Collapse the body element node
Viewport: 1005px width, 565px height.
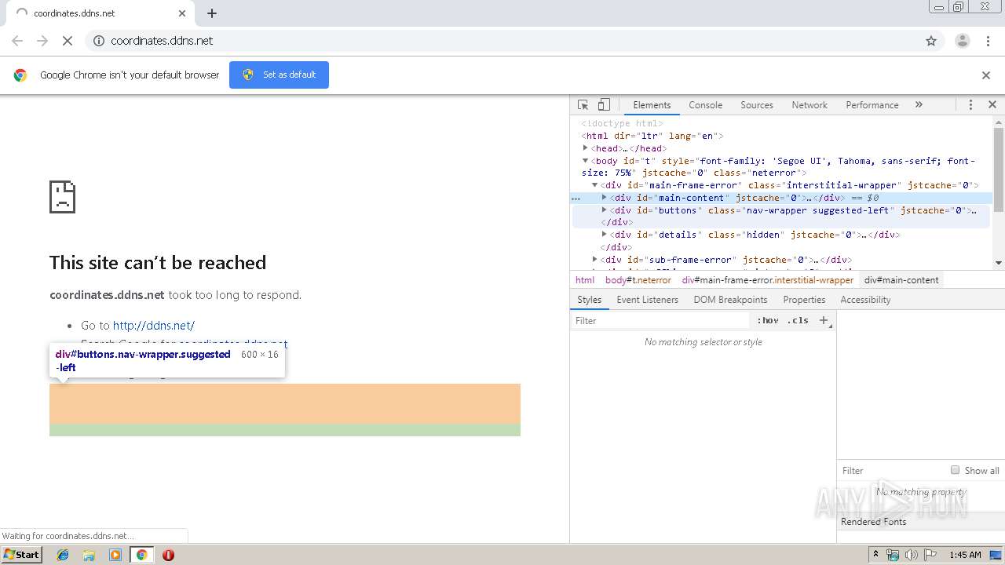(586, 160)
